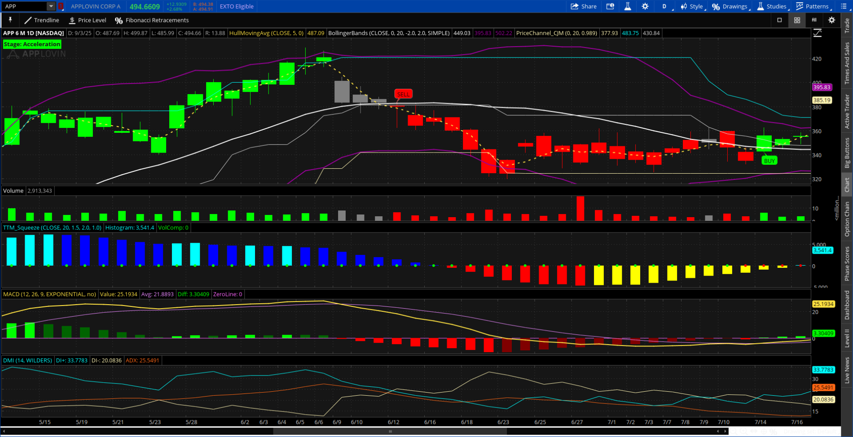
Task: Click the MACD study label
Action: pyautogui.click(x=49, y=294)
